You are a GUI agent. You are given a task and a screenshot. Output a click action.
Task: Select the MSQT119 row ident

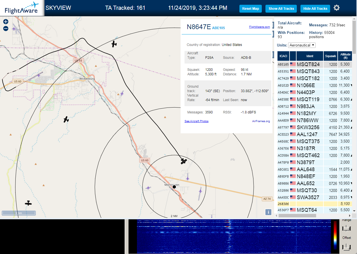tap(308, 99)
